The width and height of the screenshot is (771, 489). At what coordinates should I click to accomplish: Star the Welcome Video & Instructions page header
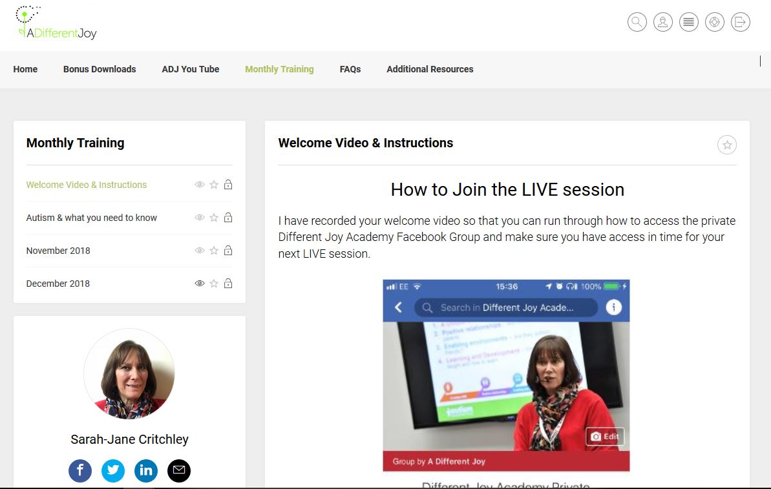click(x=726, y=145)
